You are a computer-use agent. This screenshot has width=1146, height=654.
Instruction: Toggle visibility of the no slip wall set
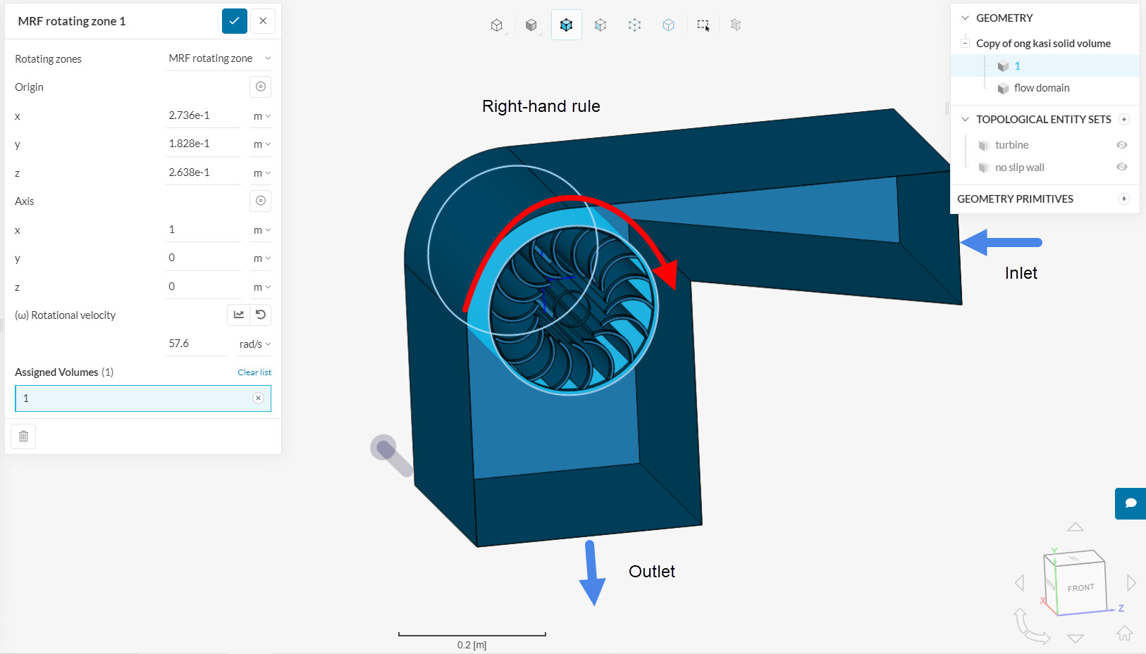1122,168
